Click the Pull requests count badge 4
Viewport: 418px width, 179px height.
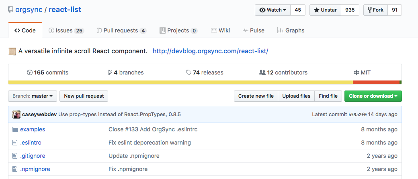(143, 31)
